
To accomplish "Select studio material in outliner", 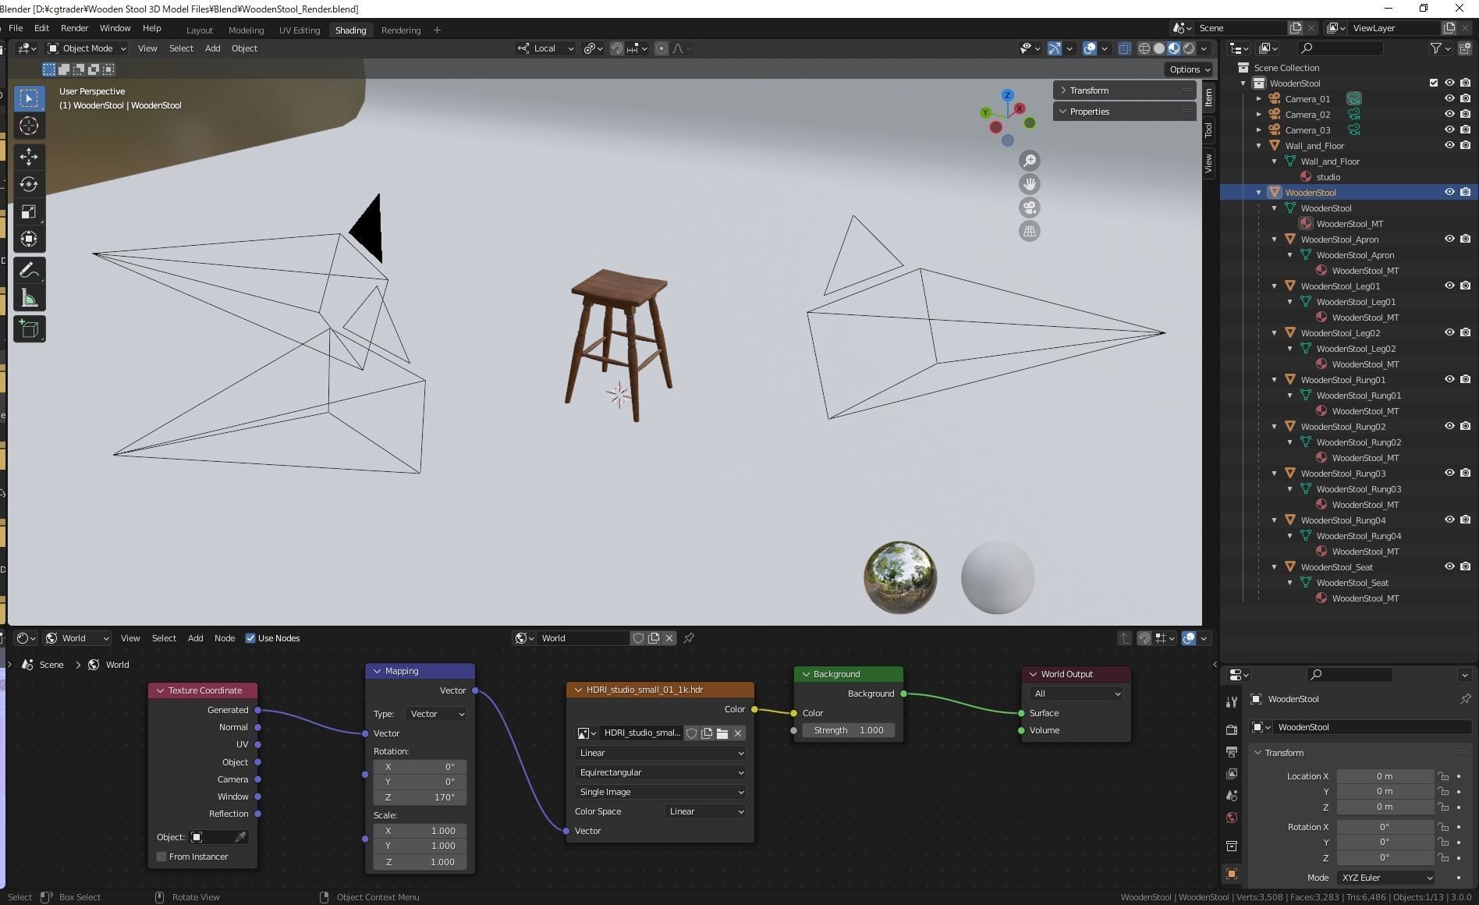I will (x=1328, y=177).
